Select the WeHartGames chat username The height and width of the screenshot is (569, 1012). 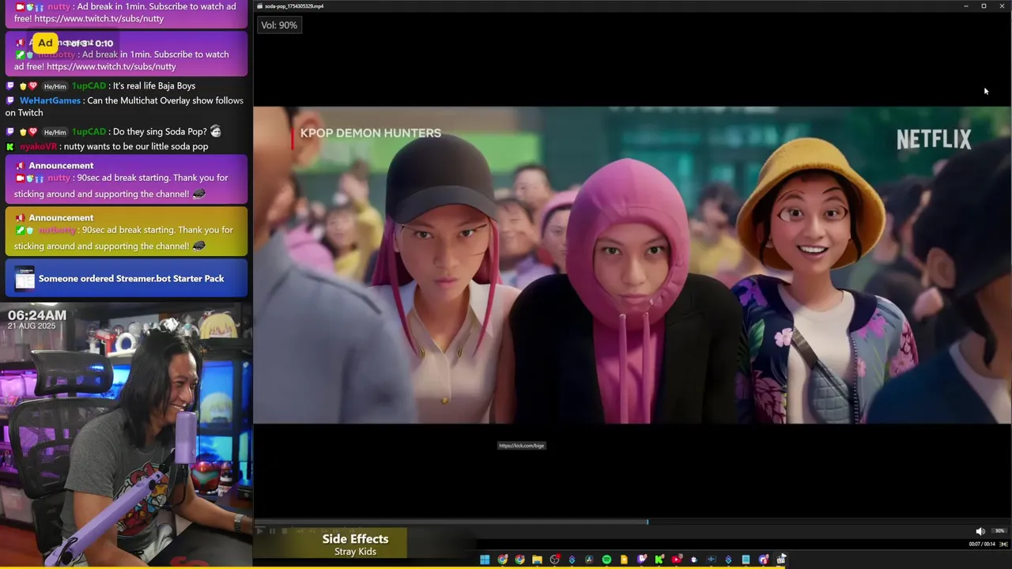(50, 100)
